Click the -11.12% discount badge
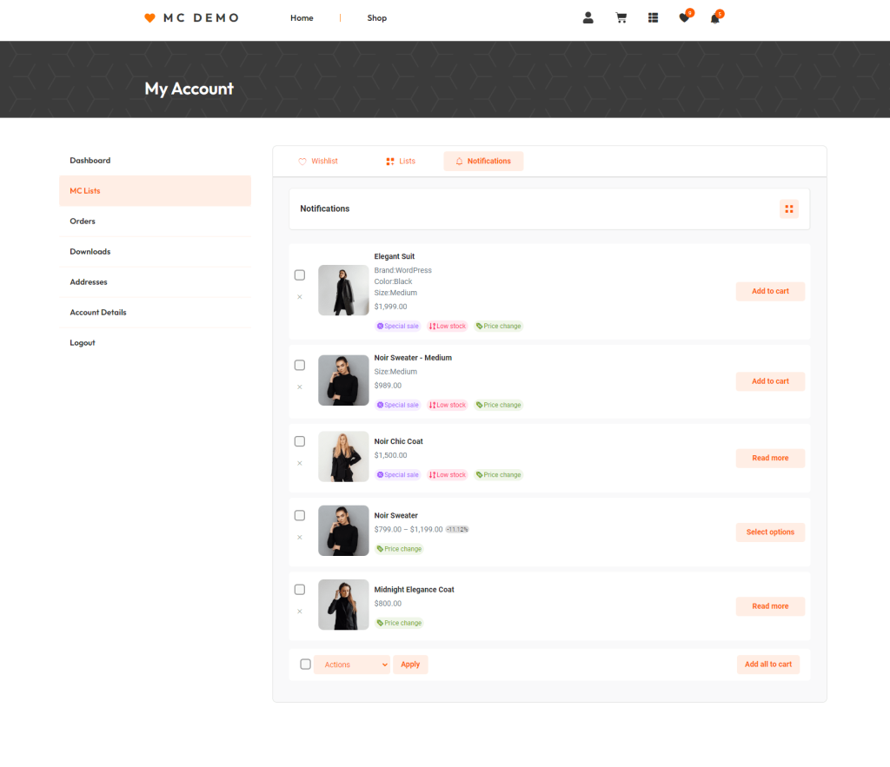The width and height of the screenshot is (890, 767). coord(457,529)
